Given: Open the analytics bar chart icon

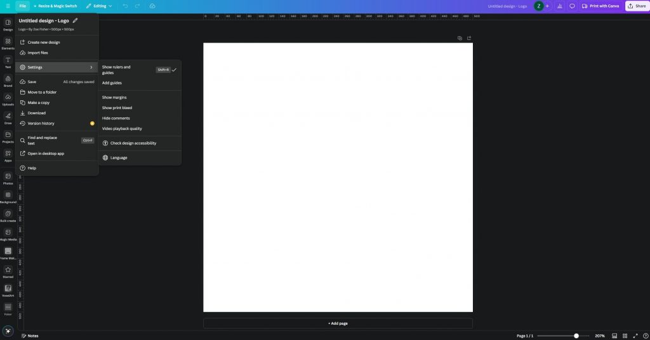Looking at the screenshot, I should click(x=559, y=6).
